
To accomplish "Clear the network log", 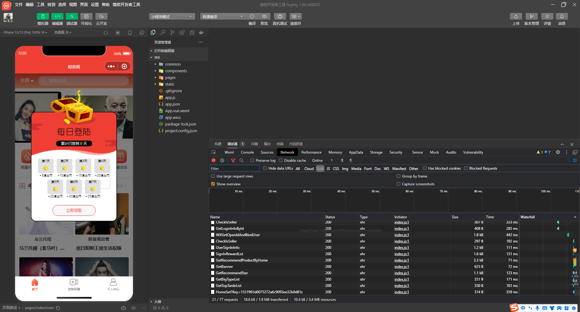I will pos(222,161).
